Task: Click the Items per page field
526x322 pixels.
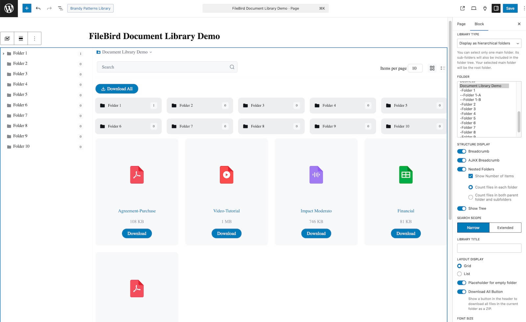Action: coord(415,68)
